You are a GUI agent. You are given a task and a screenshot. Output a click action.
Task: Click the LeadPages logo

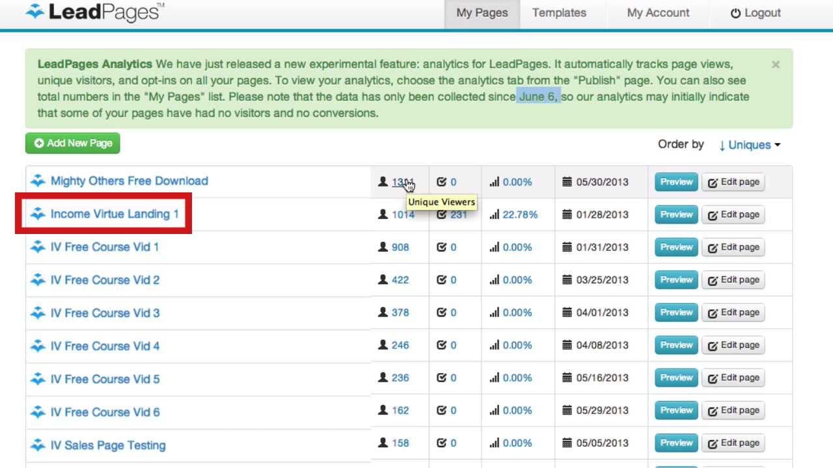coord(95,12)
